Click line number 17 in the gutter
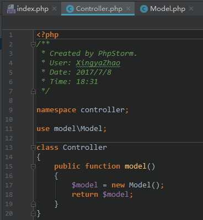Screen dimensions: 203x220 click(9, 185)
